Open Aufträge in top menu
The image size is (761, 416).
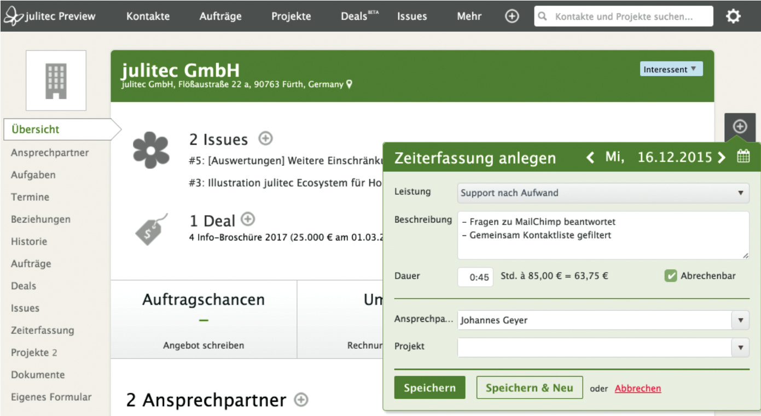click(220, 16)
